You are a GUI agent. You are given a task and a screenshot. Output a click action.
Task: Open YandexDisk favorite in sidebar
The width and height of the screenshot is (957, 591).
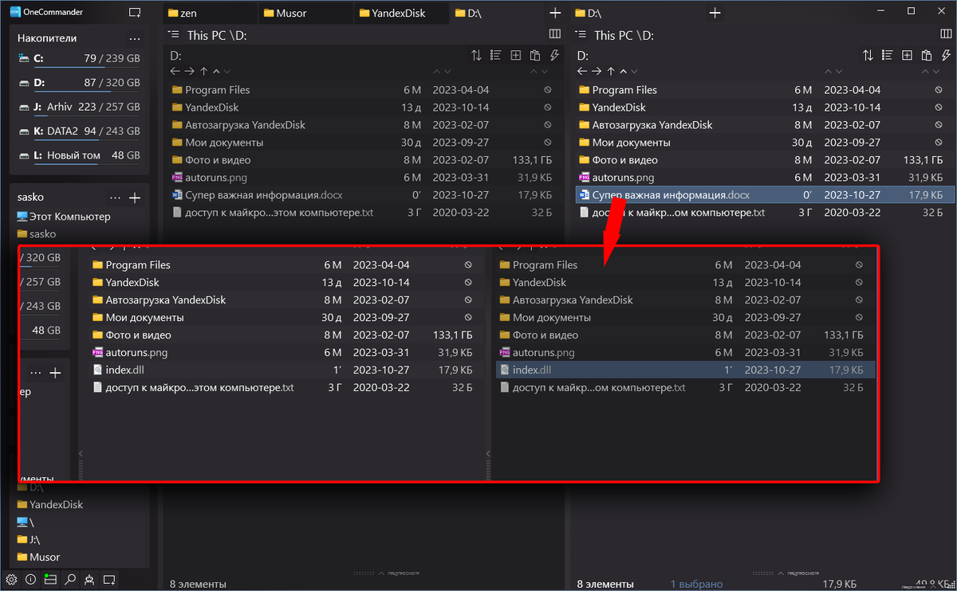tap(49, 504)
